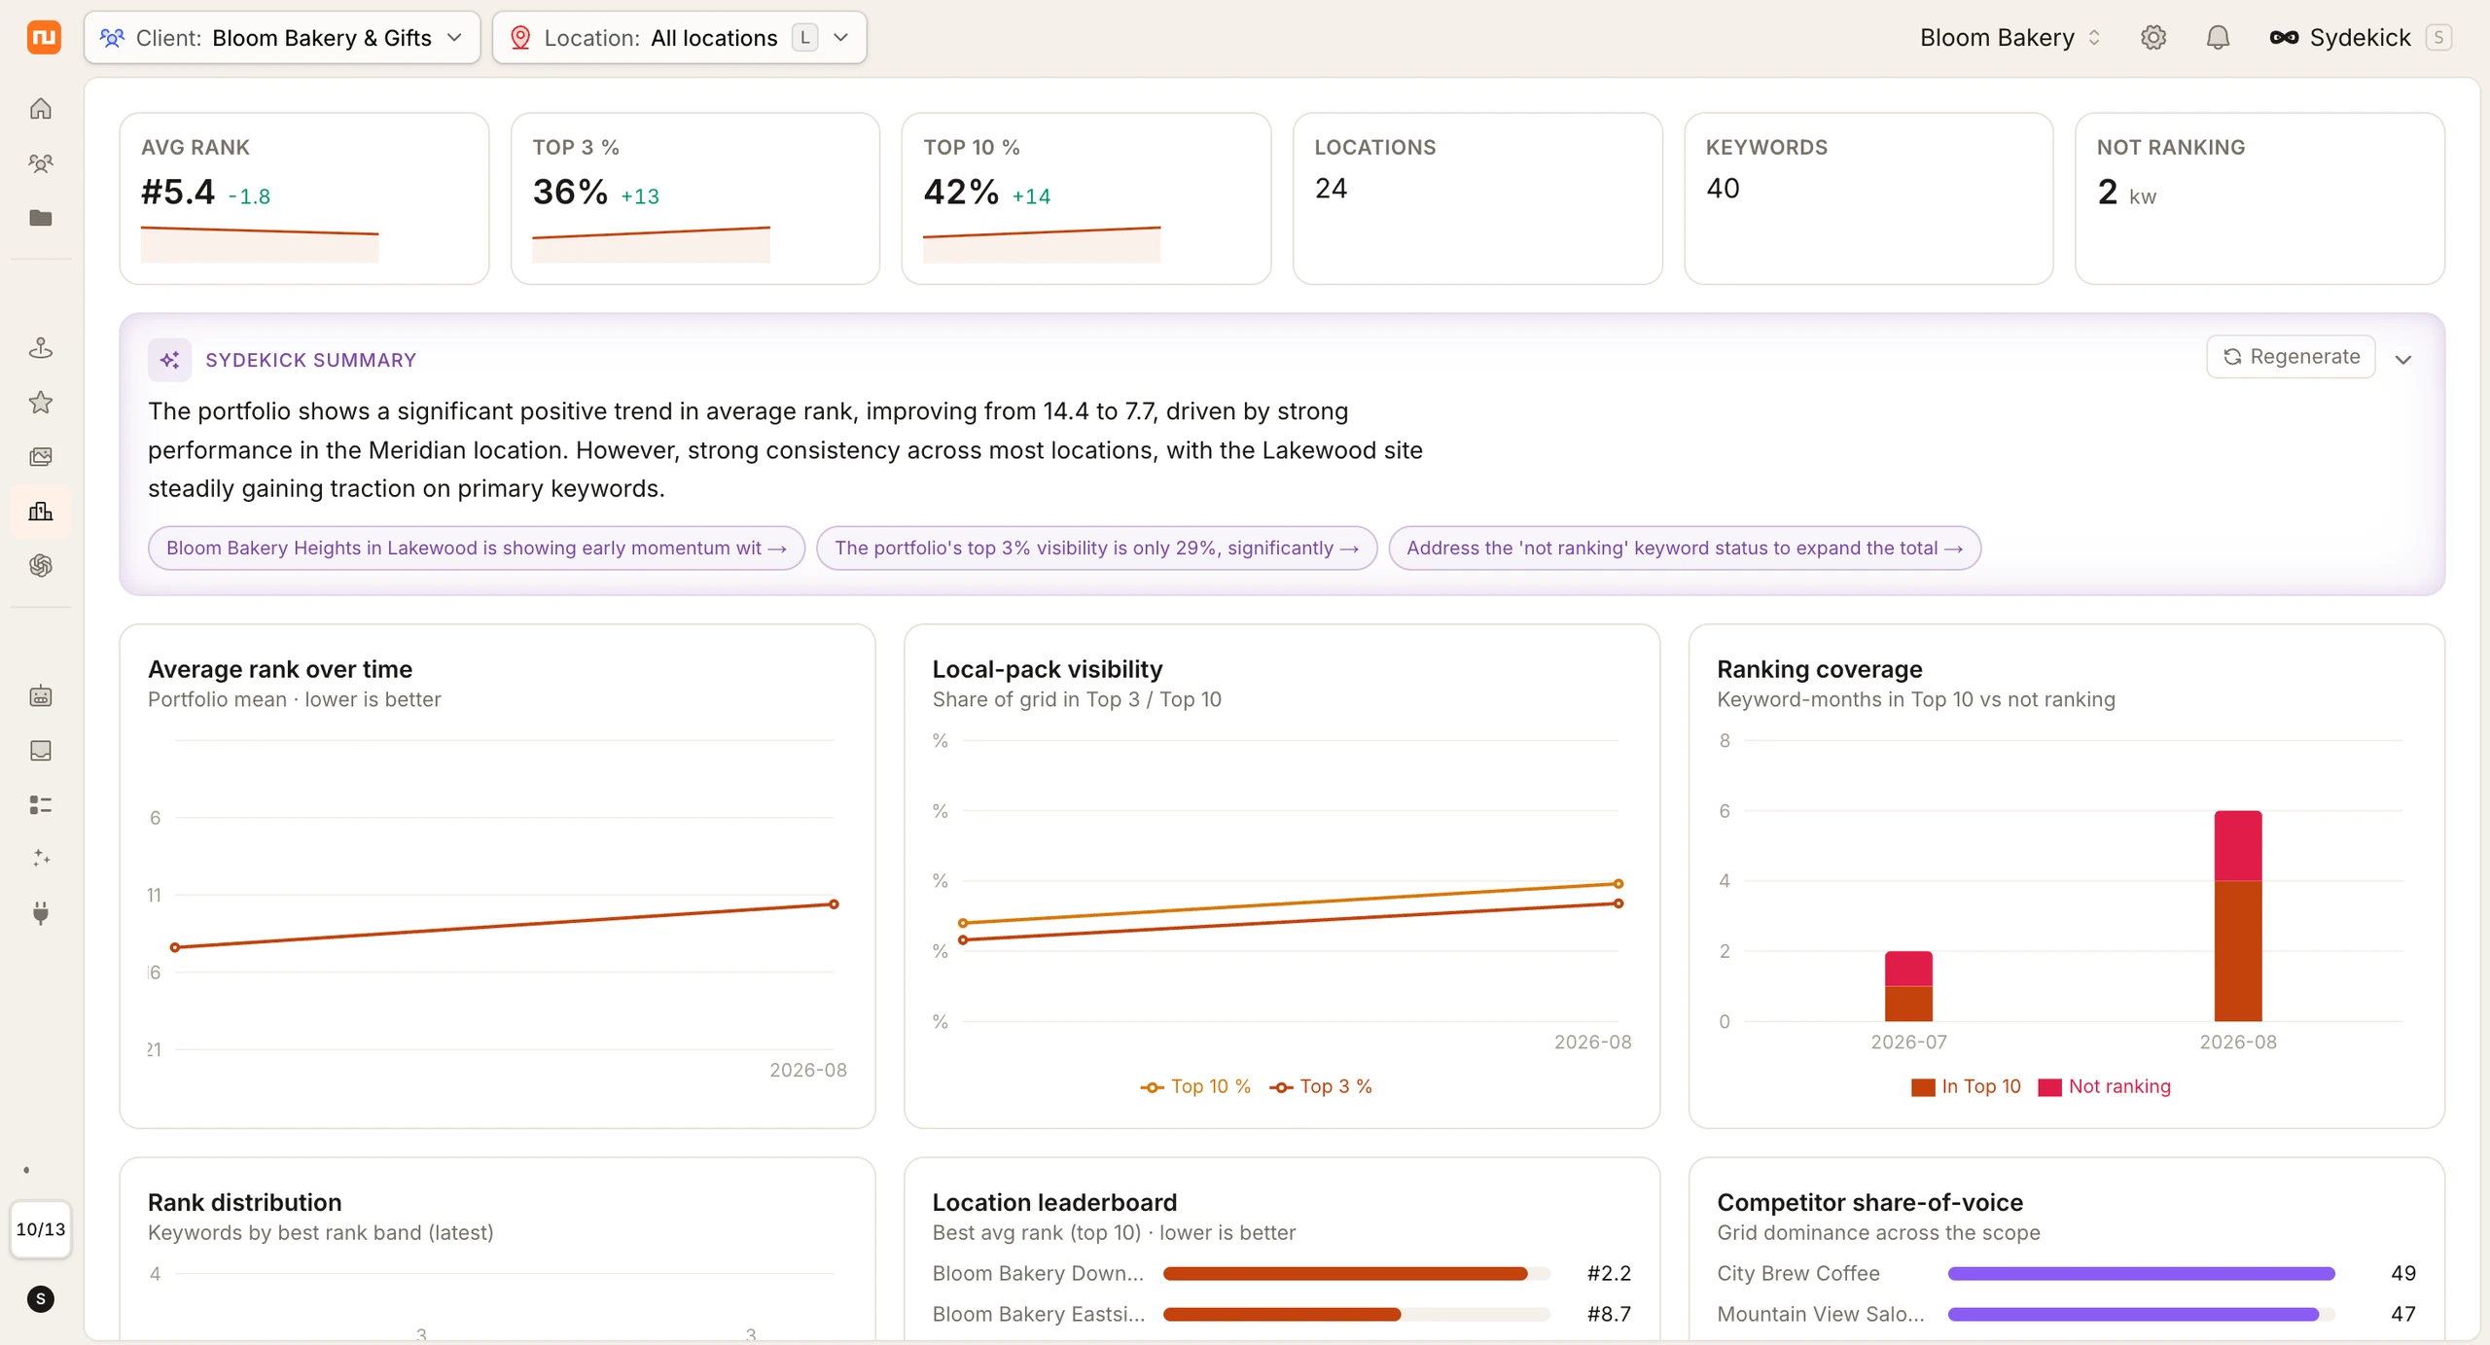
Task: Toggle the Not ranking legend entry
Action: coord(2104,1086)
